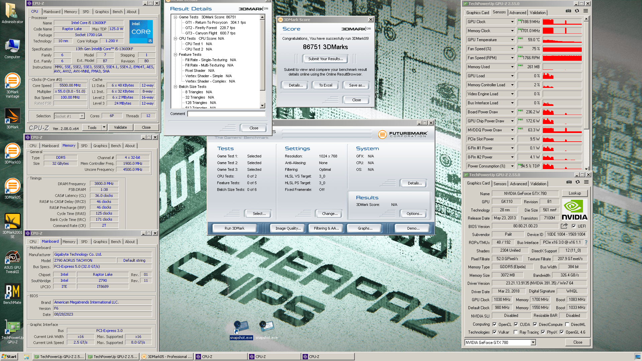Image resolution: width=642 pixels, height=361 pixels.
Task: Collapse the CPU Tests tree node
Action: click(x=175, y=38)
